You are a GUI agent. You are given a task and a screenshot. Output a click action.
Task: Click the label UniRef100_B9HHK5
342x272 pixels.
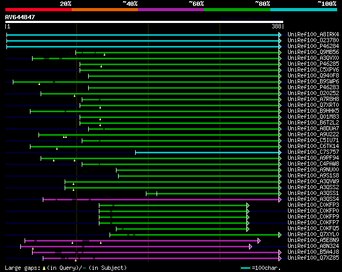(313, 111)
